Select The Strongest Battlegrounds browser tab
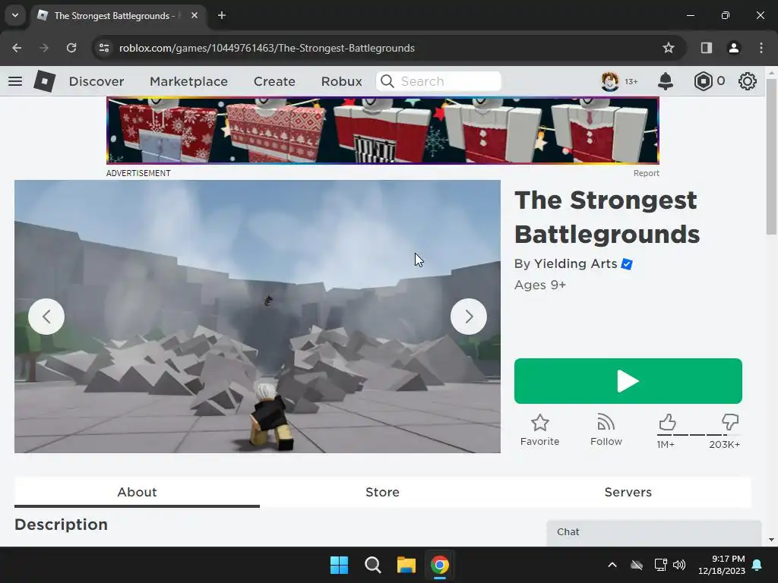The image size is (778, 583). (116, 15)
